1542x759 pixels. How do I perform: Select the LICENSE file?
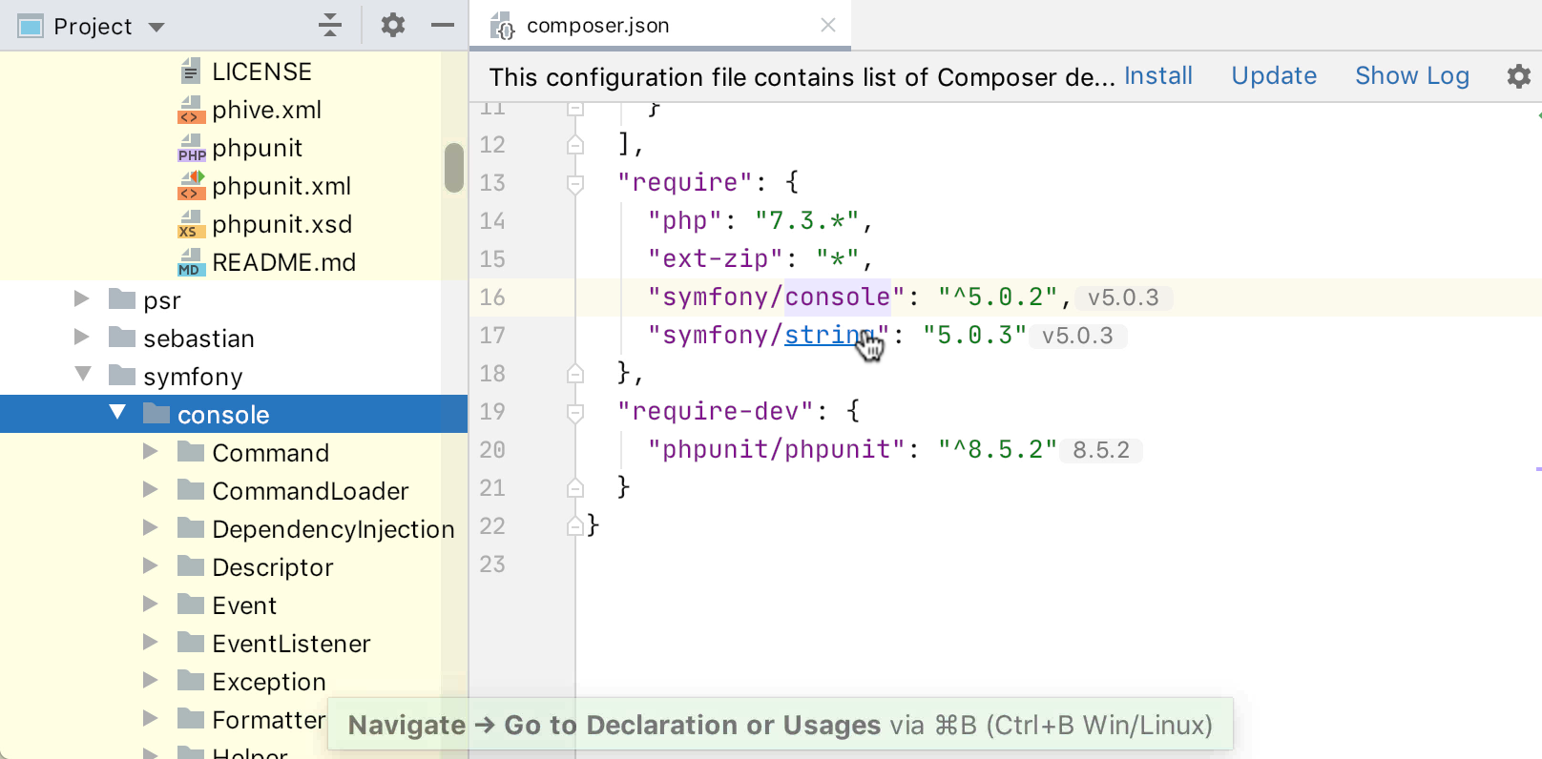pyautogui.click(x=261, y=72)
